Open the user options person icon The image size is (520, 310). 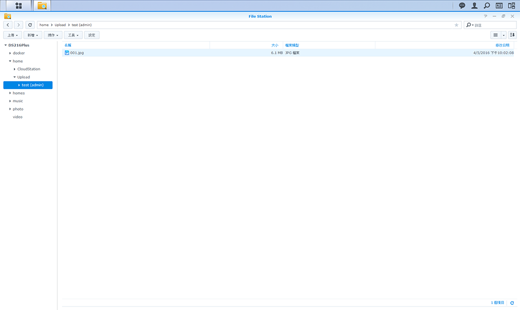pos(475,6)
